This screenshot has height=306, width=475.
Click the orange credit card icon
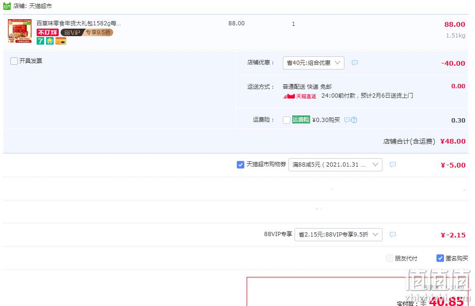click(x=61, y=41)
